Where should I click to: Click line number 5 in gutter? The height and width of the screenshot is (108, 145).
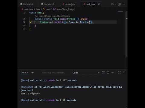[x=24, y=29]
